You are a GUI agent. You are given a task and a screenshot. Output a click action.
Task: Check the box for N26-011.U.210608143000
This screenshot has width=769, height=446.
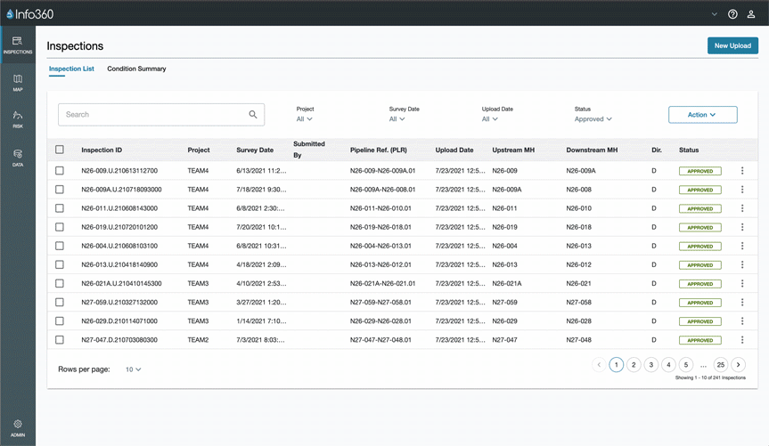coord(60,208)
